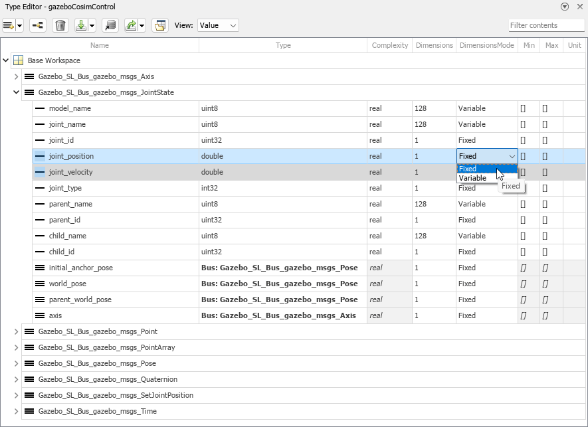588x427 pixels.
Task: Click the find-in-database toolbar icon
Action: pyautogui.click(x=110, y=25)
